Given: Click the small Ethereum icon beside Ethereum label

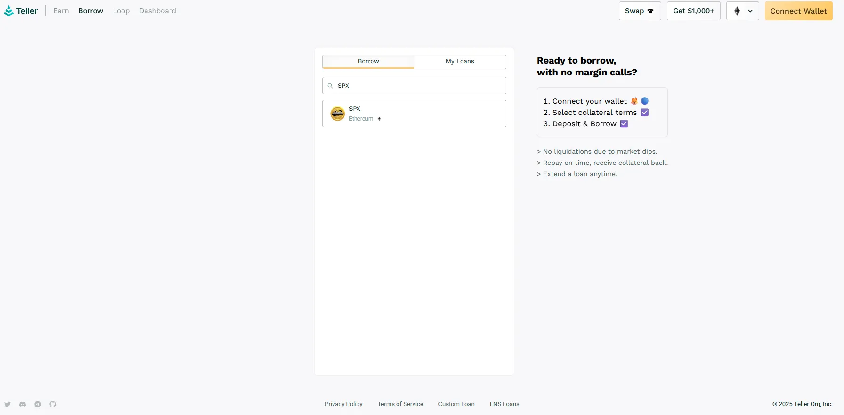Looking at the screenshot, I should point(379,119).
